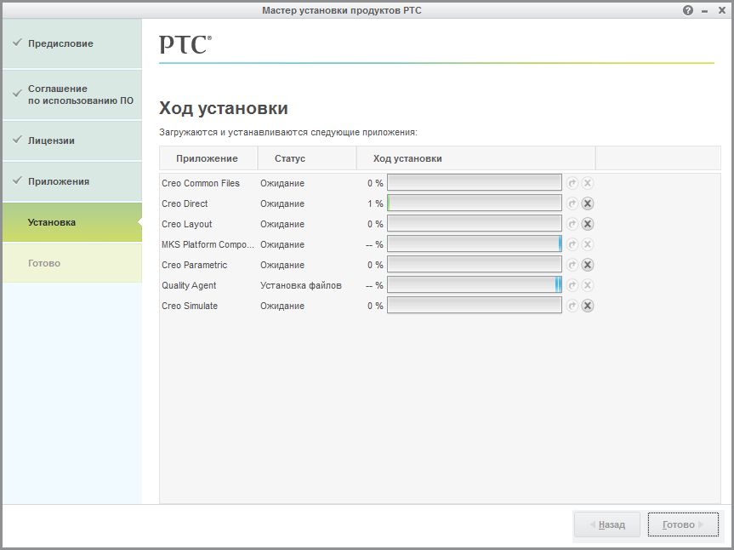Cancel installation of Creo Parametric
Image resolution: width=734 pixels, height=550 pixels.
point(588,265)
